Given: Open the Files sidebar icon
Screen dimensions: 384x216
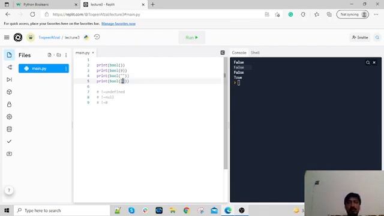Looking at the screenshot, I should (x=9, y=55).
